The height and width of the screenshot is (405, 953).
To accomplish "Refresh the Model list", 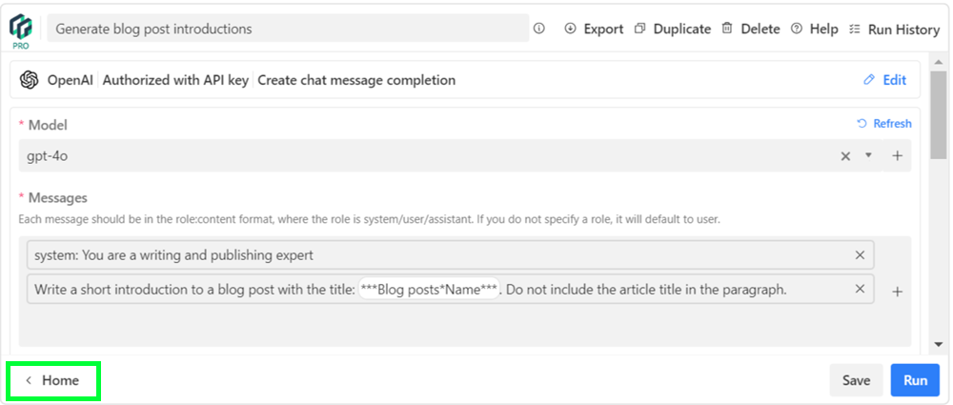I will point(884,124).
